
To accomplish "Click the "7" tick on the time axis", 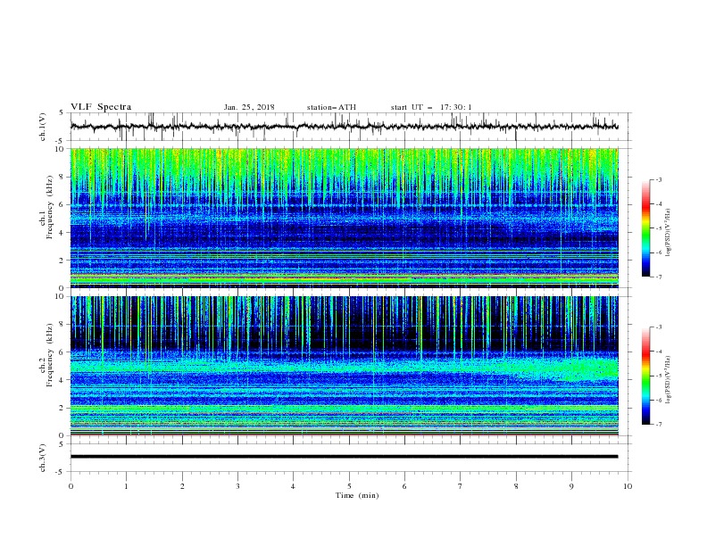I will point(461,486).
